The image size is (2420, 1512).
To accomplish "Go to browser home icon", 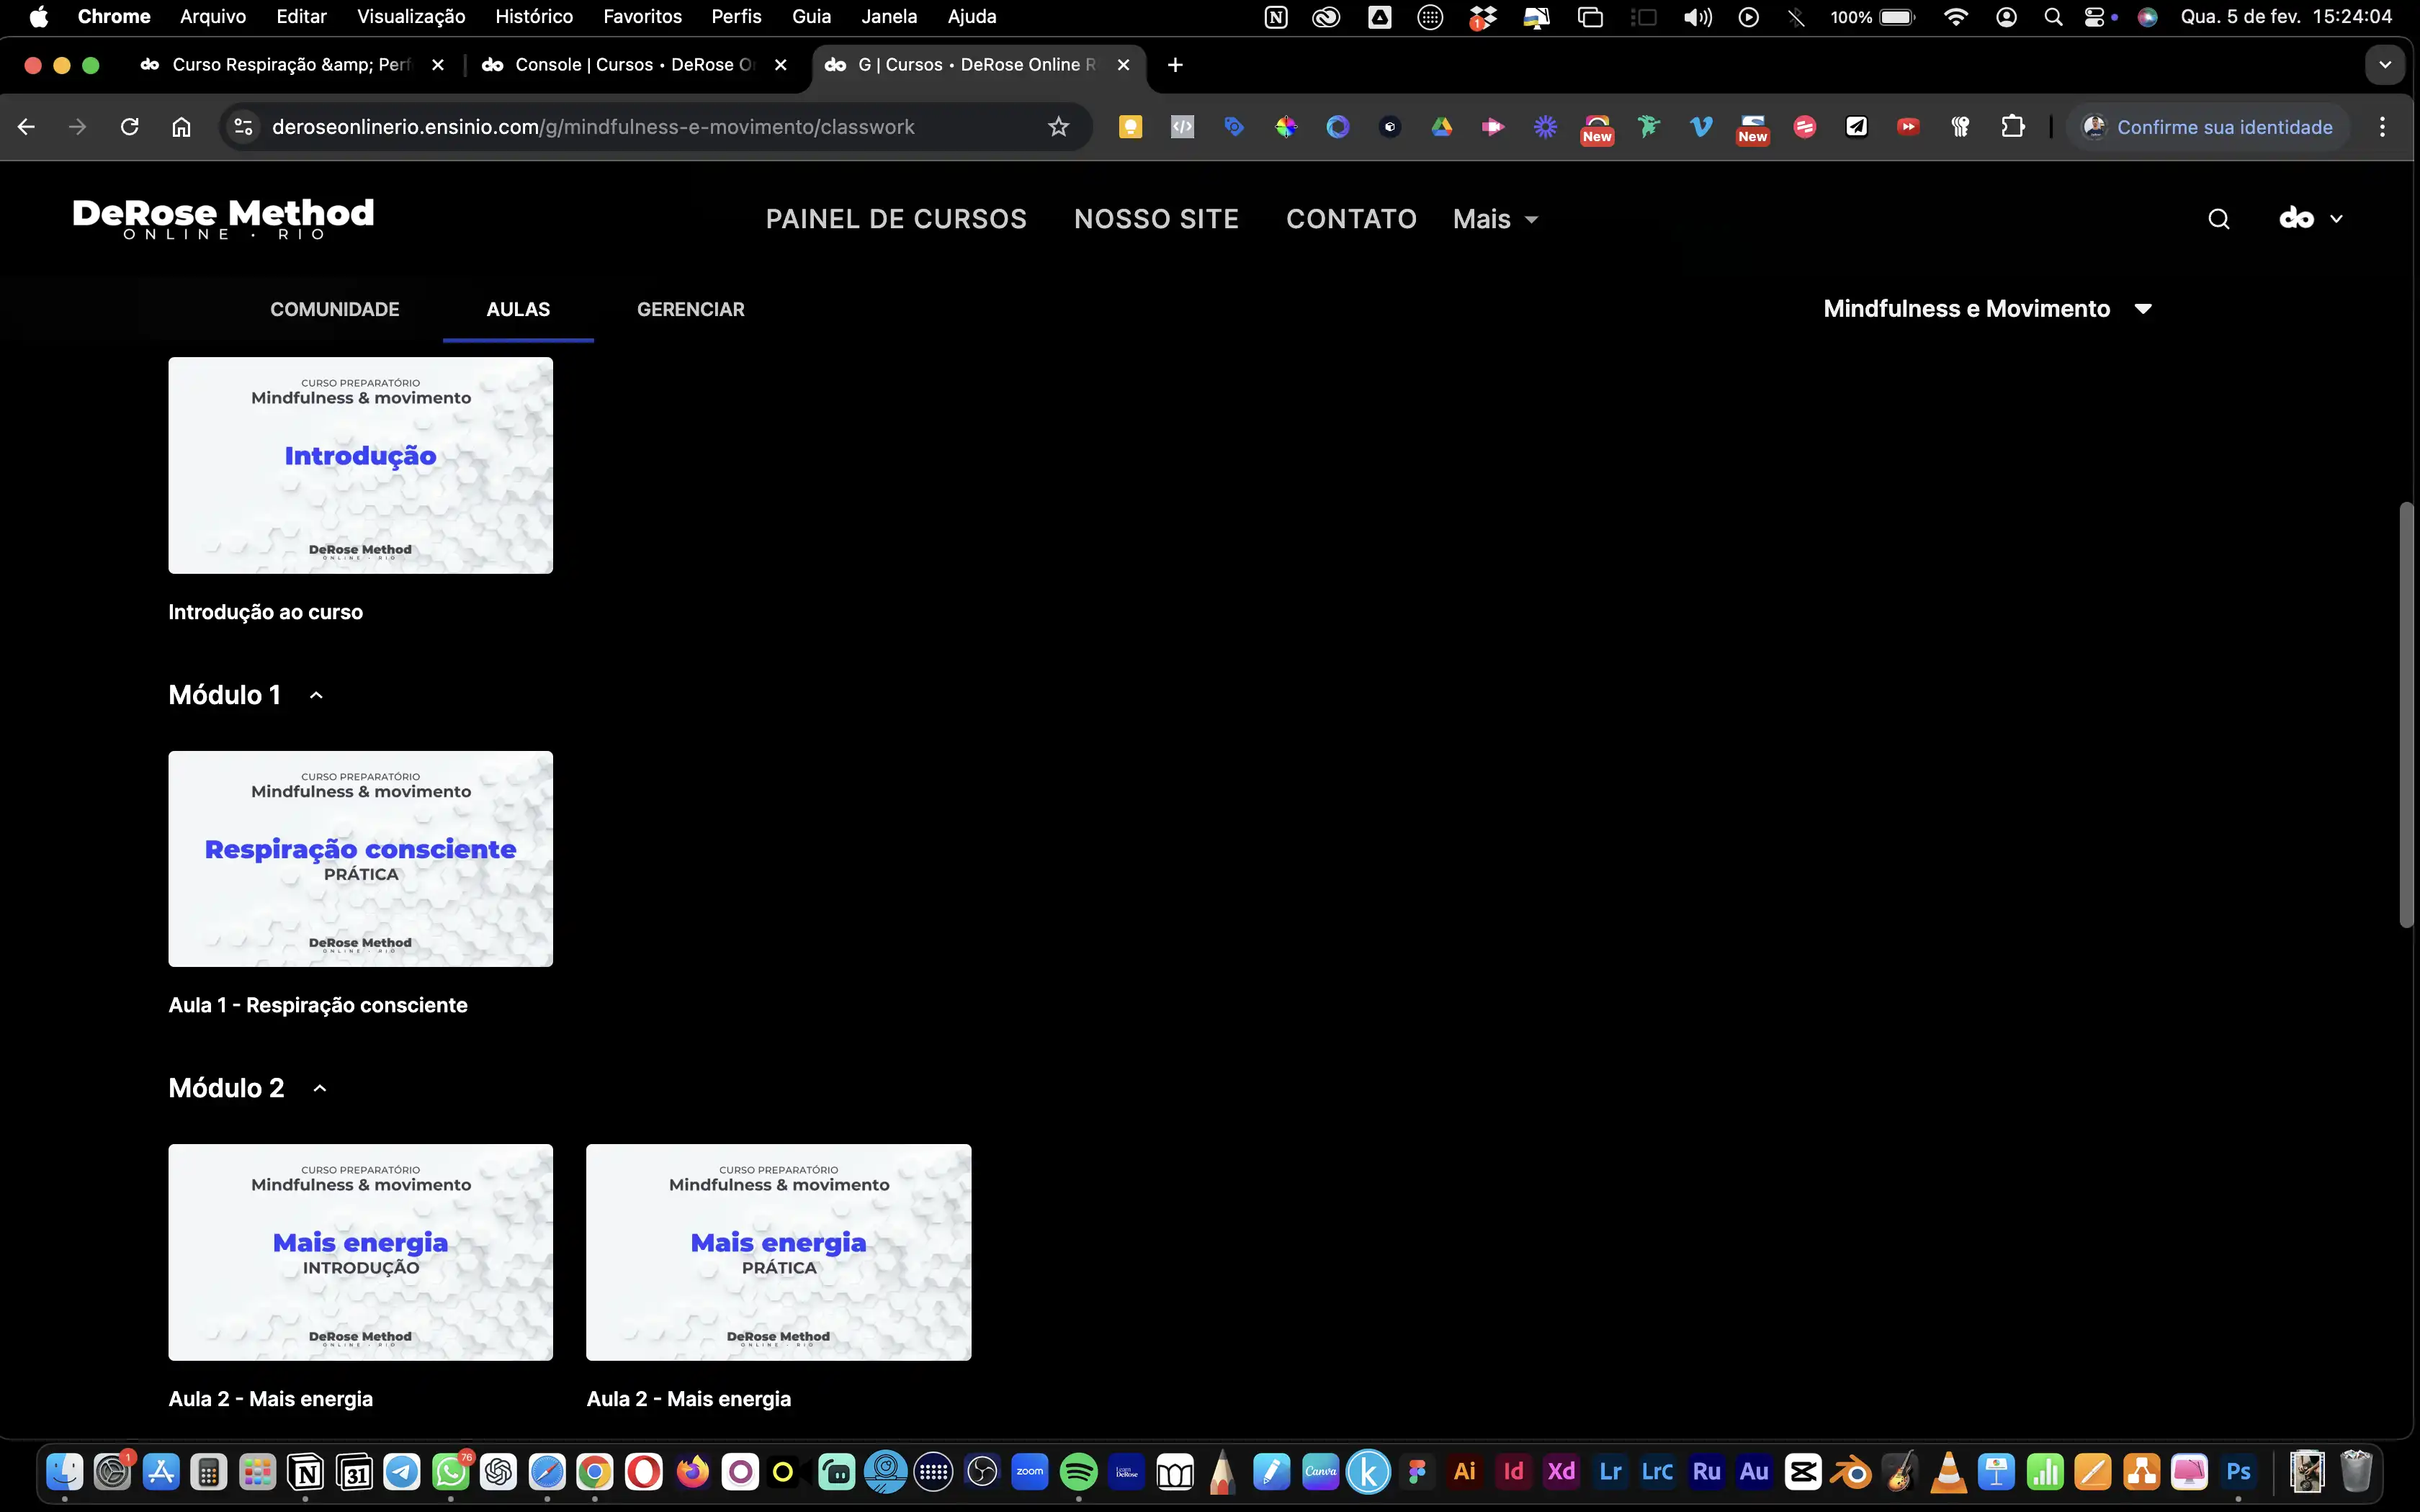I will [x=181, y=127].
